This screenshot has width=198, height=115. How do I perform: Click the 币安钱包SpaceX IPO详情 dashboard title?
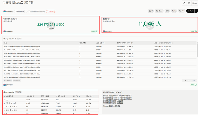[18, 2]
